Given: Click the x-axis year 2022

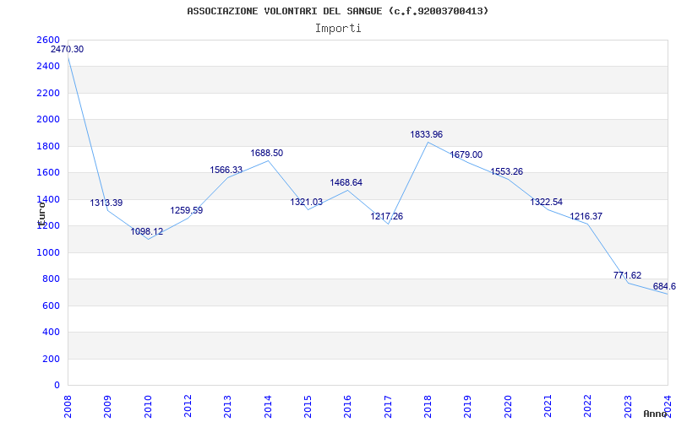Looking at the screenshot, I should click(x=588, y=407).
